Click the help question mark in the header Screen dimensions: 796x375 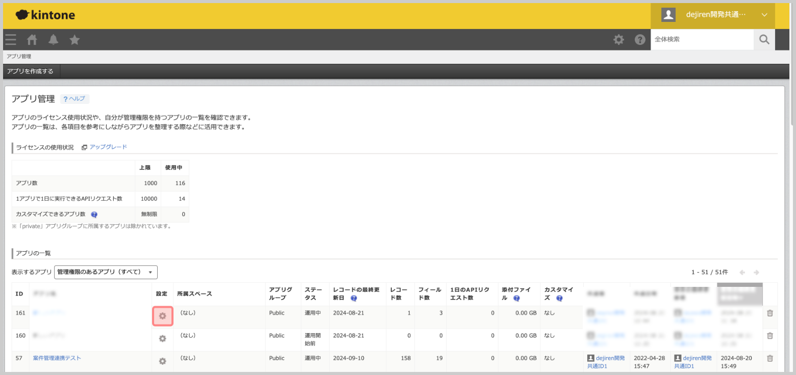640,40
